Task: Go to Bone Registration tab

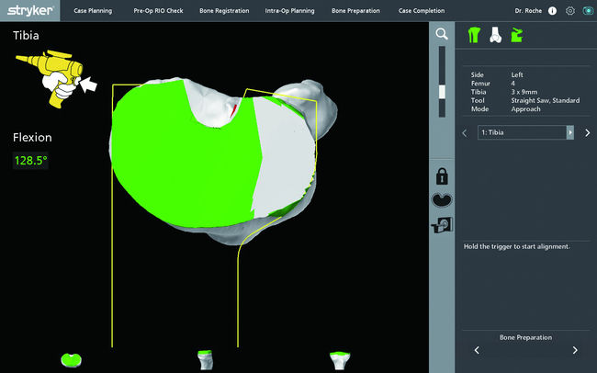Action: pyautogui.click(x=224, y=11)
